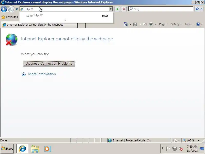The width and height of the screenshot is (205, 154).
Task: Open the Safety menu
Action: (176, 24)
